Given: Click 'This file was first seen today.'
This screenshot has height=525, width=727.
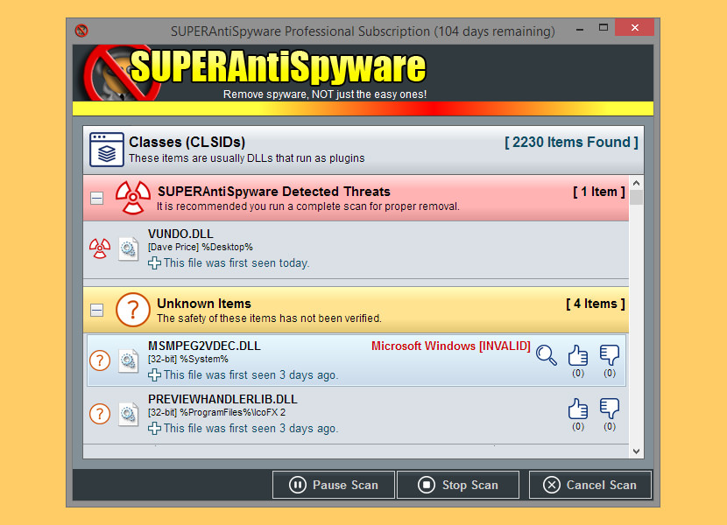Looking at the screenshot, I should [236, 263].
